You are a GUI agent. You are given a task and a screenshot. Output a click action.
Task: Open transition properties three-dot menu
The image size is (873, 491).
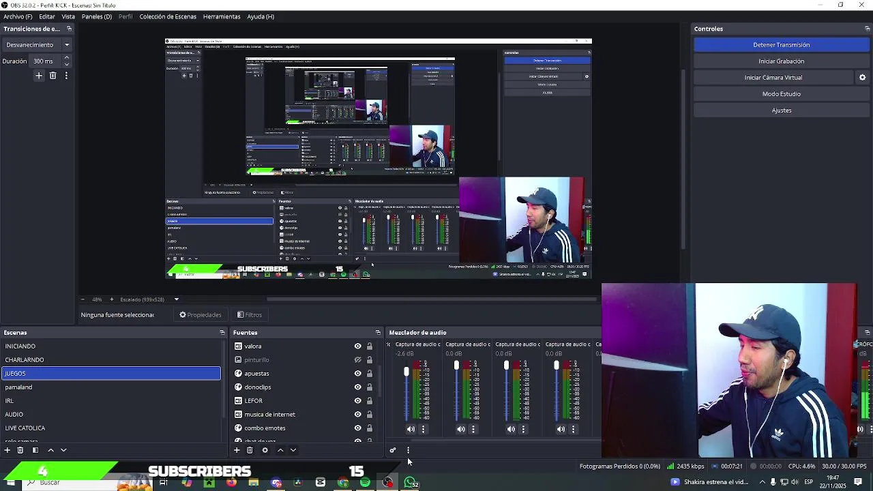point(66,76)
